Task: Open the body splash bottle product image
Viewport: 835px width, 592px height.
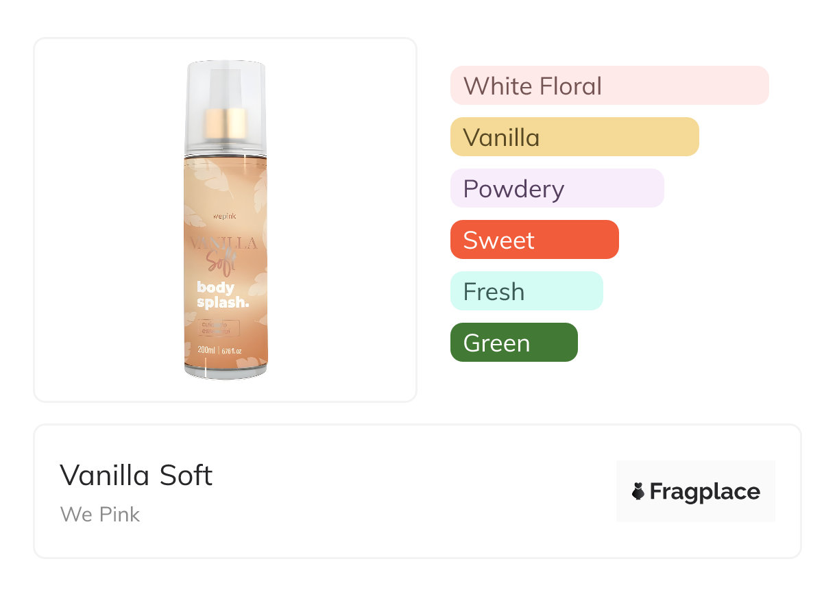Action: click(x=225, y=219)
